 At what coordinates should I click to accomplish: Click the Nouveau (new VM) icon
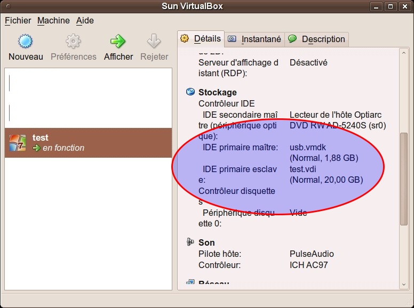tap(25, 42)
